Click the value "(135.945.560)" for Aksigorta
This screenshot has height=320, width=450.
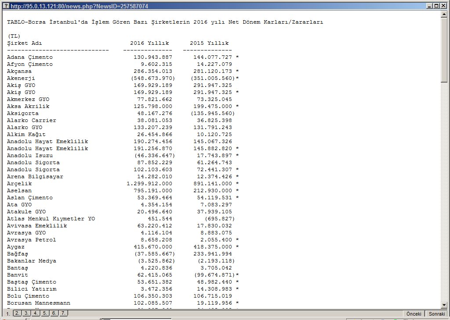coord(213,114)
